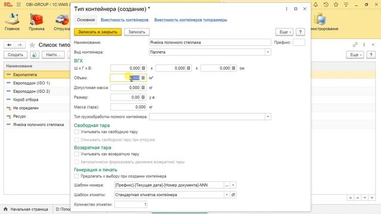Open Шаблон этикетки linked item

click(233, 195)
